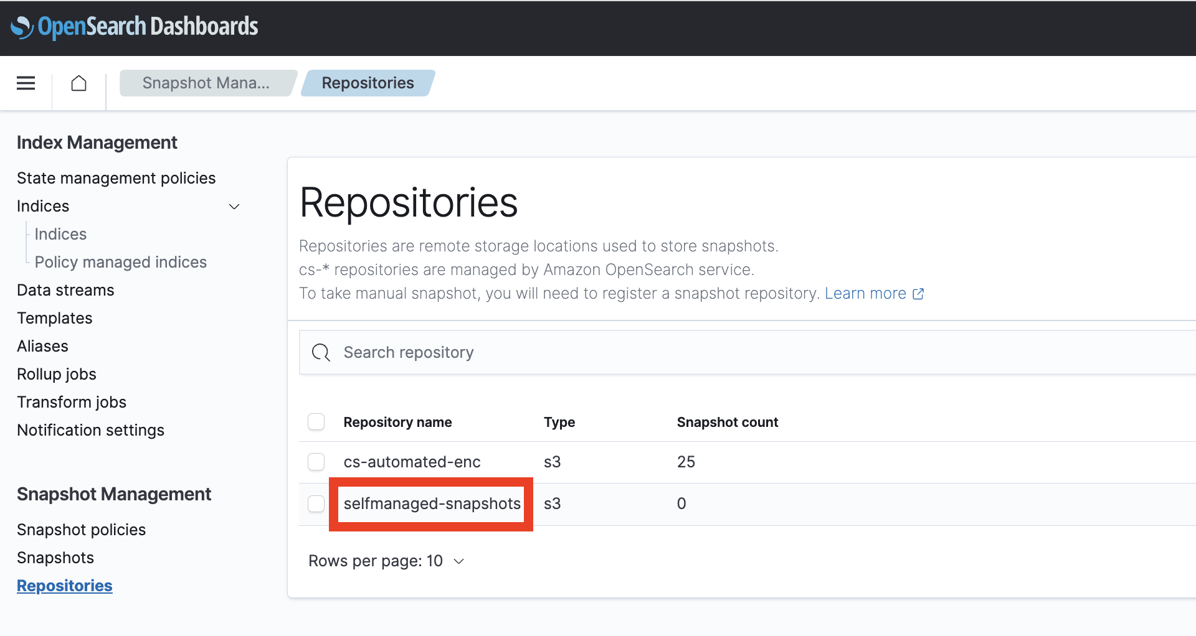Click the search magnifier icon
This screenshot has height=636, width=1196.
pos(321,352)
